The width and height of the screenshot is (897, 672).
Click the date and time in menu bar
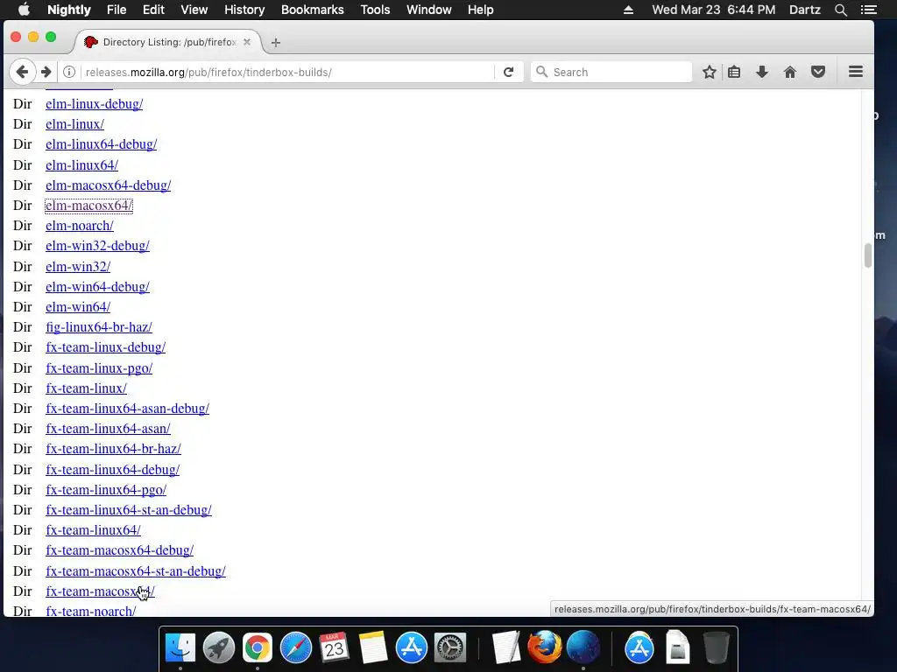(x=714, y=10)
